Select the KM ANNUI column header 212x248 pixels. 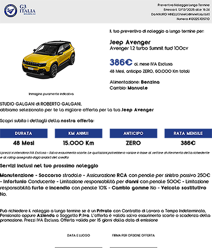[78, 133]
